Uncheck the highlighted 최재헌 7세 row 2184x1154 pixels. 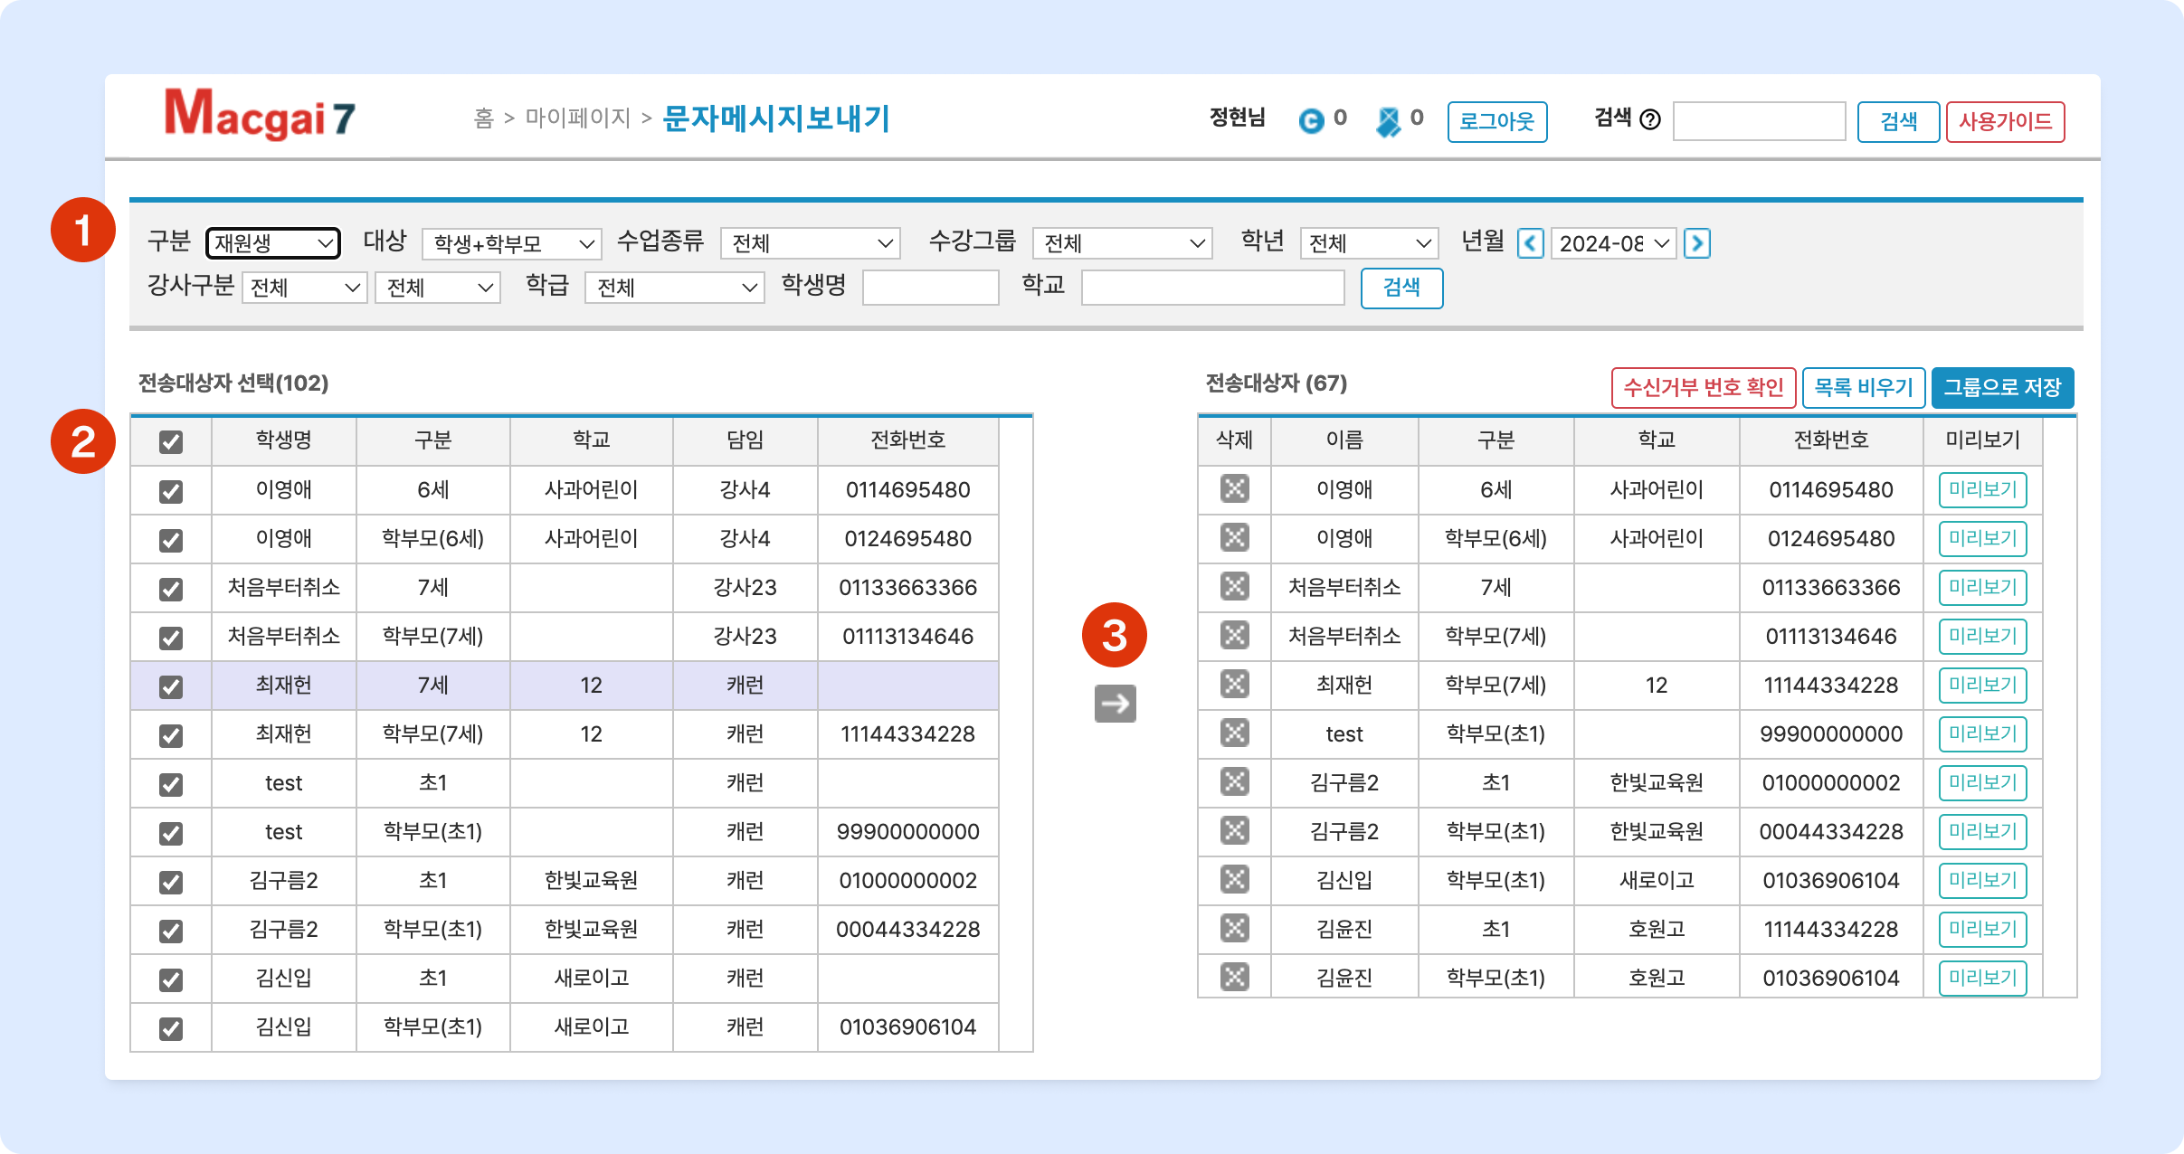pyautogui.click(x=171, y=686)
